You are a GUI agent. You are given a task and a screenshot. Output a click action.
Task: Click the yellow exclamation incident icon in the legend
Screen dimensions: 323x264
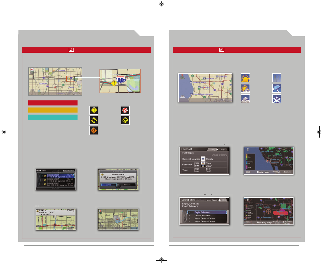tap(94, 110)
